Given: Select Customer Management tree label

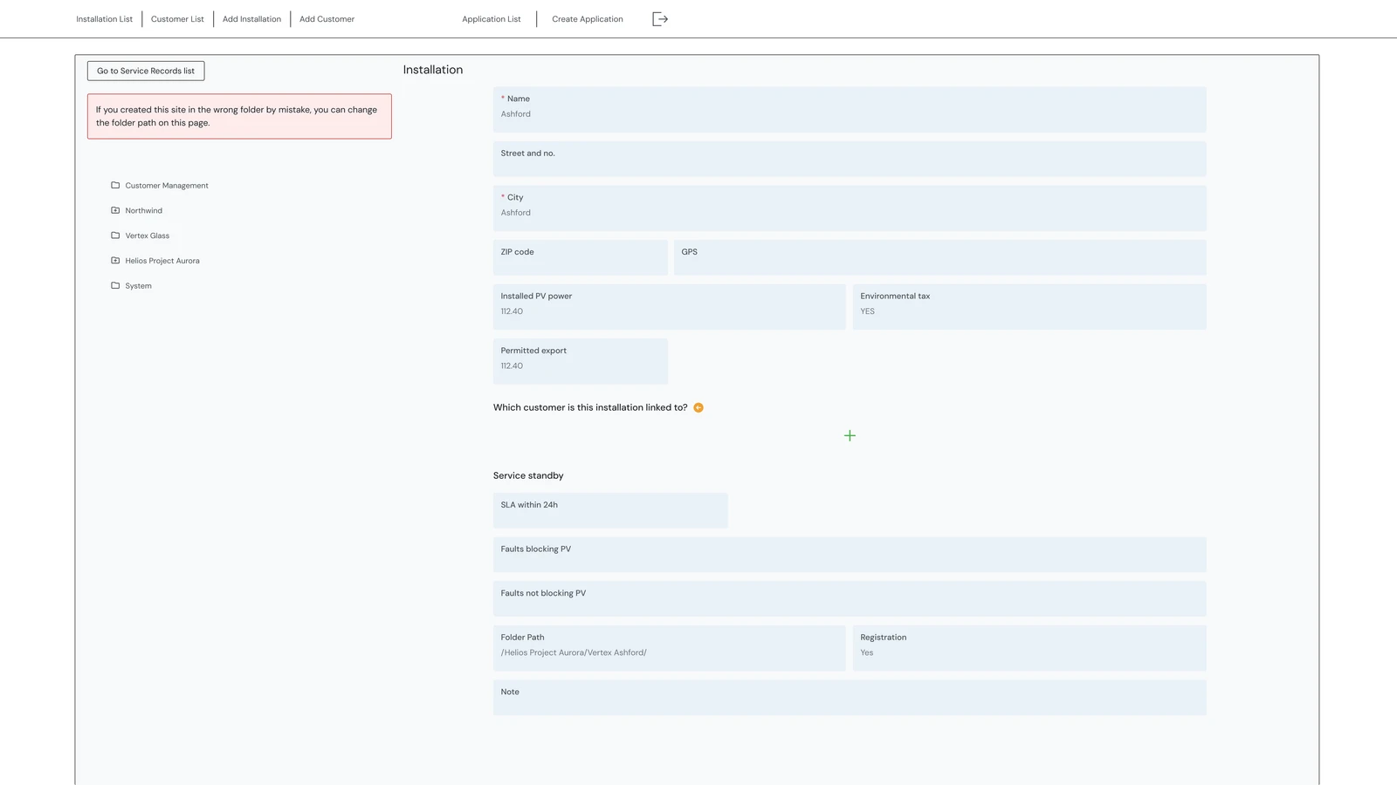Looking at the screenshot, I should [167, 186].
